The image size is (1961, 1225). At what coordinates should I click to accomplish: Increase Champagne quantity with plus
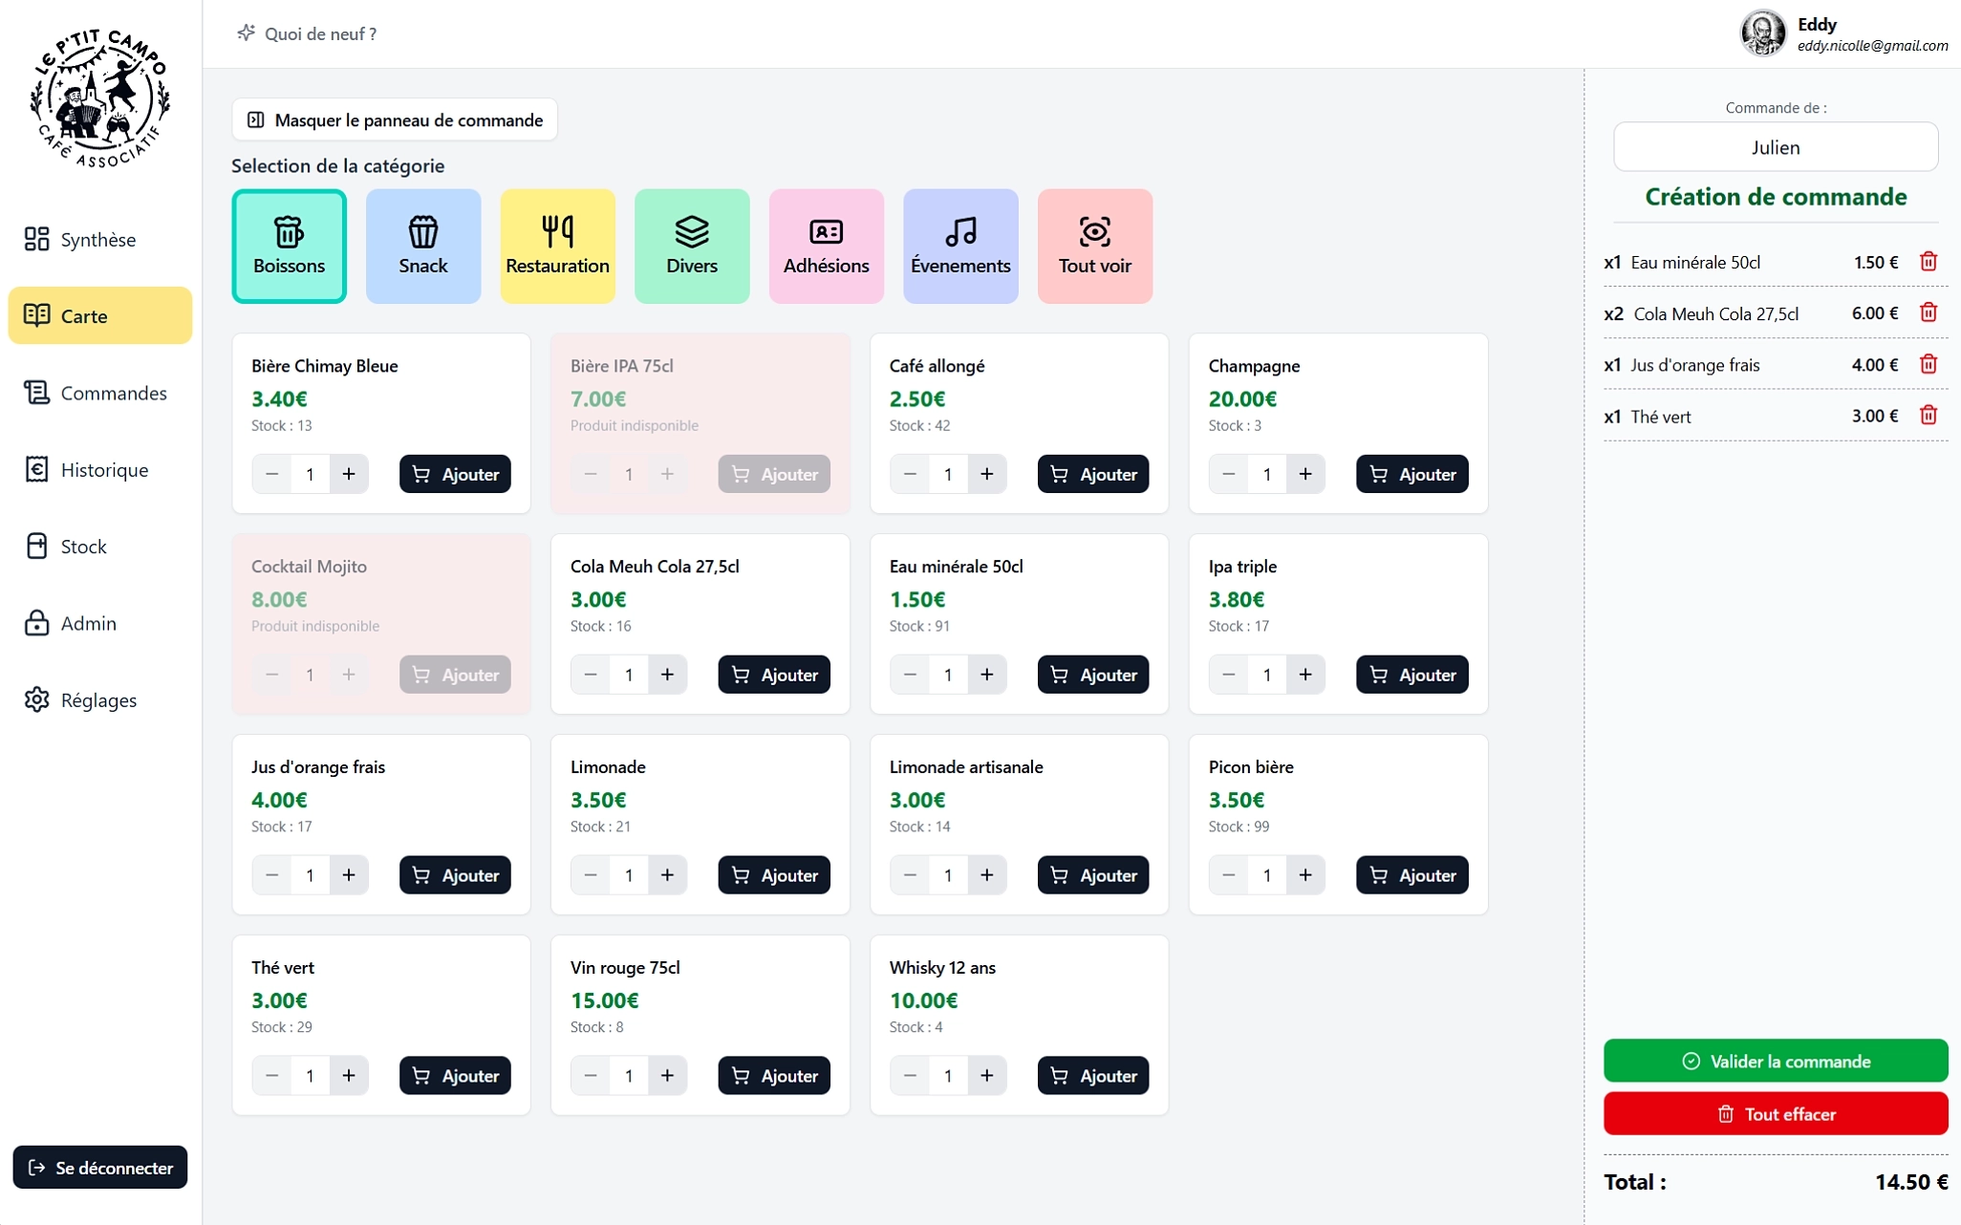[x=1304, y=474]
